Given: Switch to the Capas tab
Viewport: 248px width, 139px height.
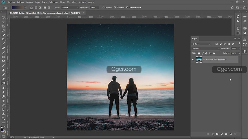Looking at the screenshot, I should (195, 39).
